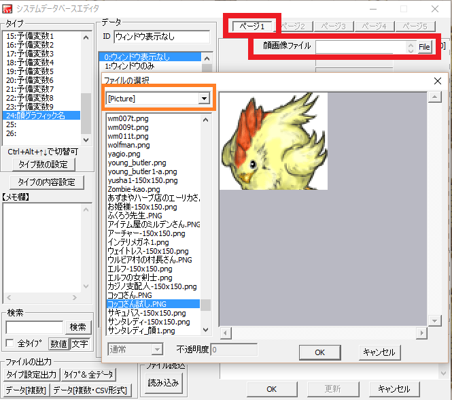Click the タイプ設定出力 button

pyautogui.click(x=32, y=375)
